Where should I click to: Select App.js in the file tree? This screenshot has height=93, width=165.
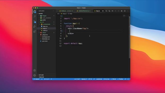tap(46, 28)
